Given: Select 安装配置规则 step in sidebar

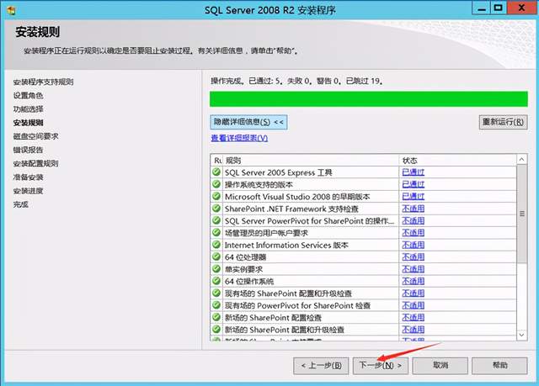Looking at the screenshot, I should [35, 164].
